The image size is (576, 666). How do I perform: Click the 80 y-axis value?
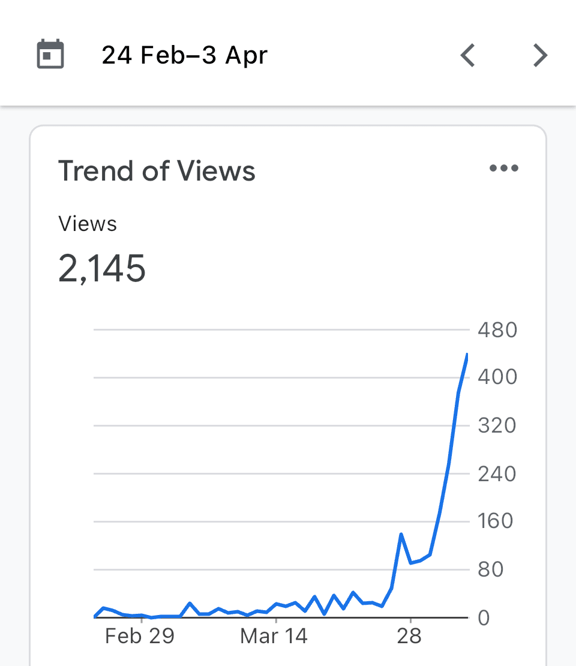491,569
